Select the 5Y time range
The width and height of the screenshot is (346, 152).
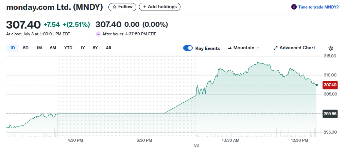click(x=95, y=48)
